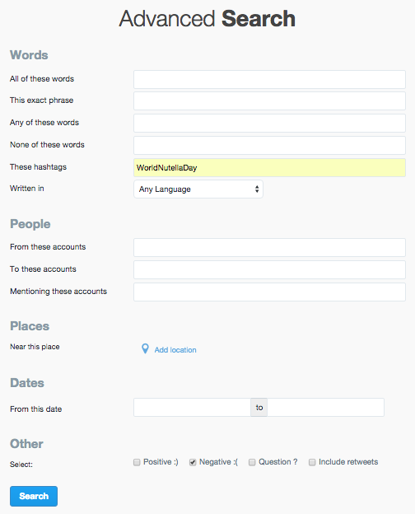Viewport: 415px width, 514px height.
Task: Click the start date field
Action: pos(192,408)
